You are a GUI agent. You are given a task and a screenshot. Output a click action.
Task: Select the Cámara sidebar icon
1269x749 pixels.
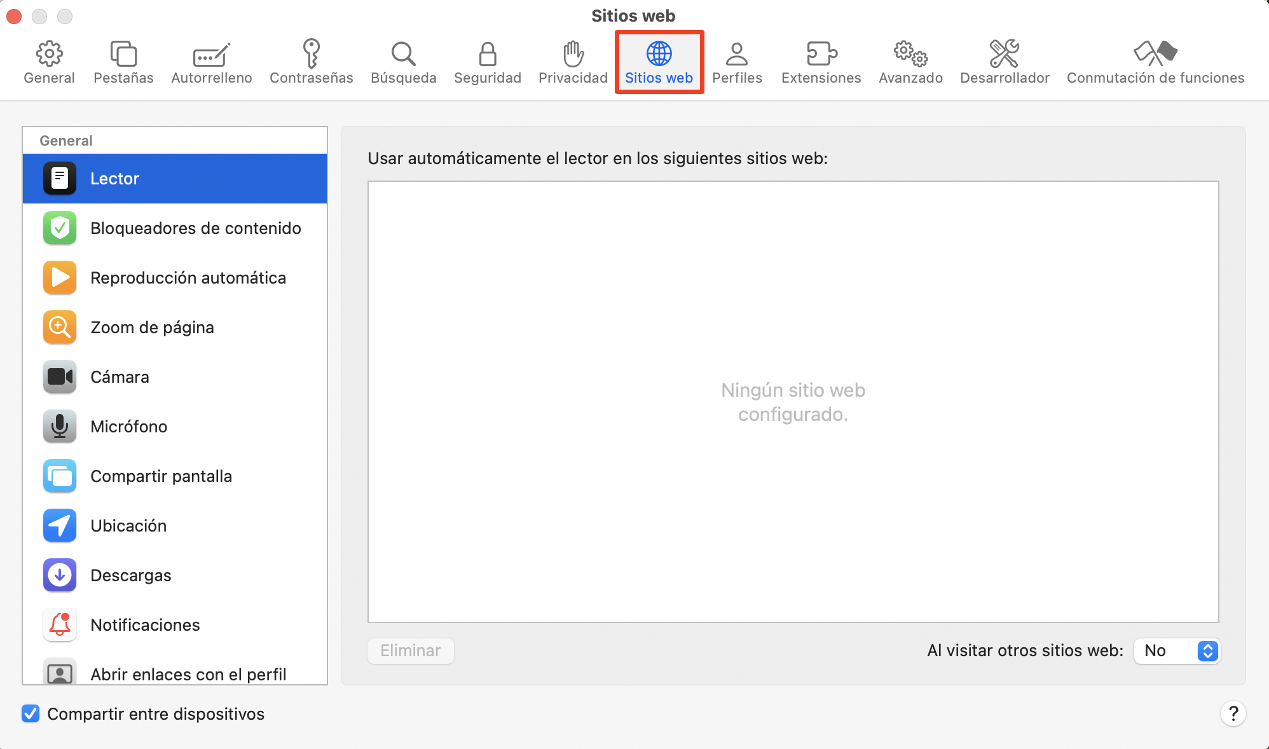pos(59,376)
